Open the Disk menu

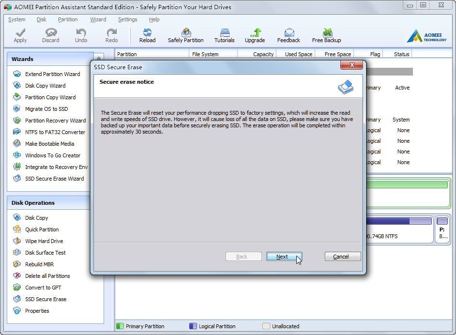(x=42, y=19)
